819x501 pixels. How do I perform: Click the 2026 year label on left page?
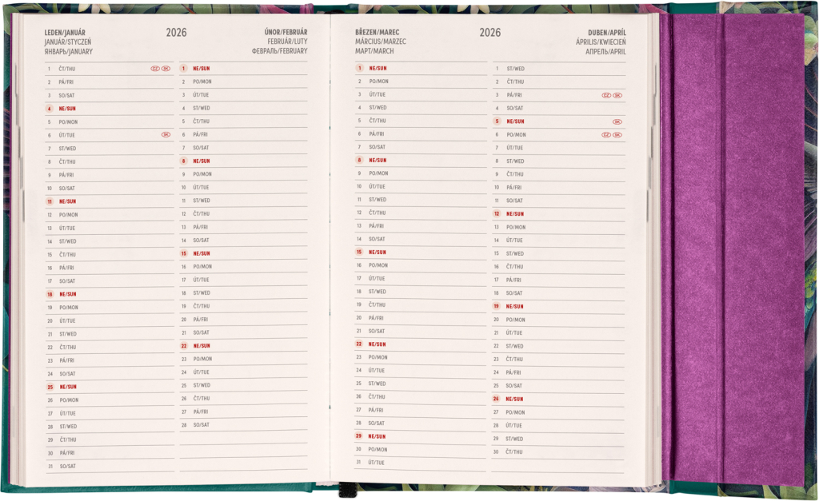coord(176,33)
